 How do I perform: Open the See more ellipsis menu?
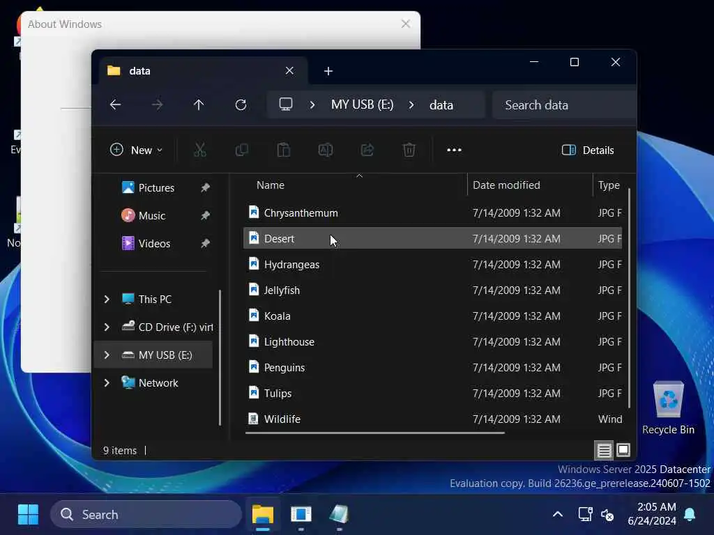click(x=454, y=150)
